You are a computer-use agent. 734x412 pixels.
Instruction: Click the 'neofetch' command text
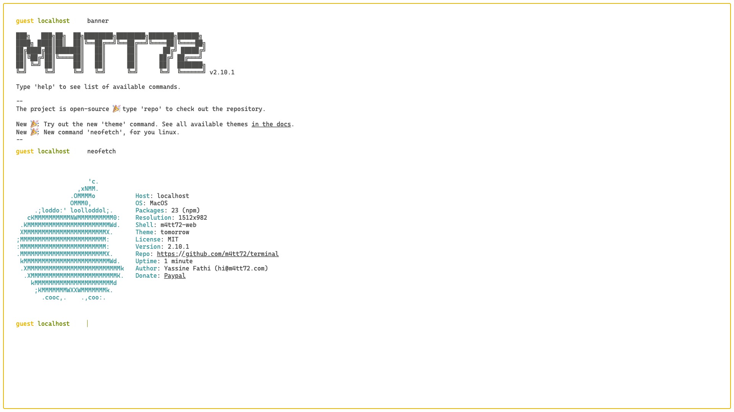coord(101,151)
